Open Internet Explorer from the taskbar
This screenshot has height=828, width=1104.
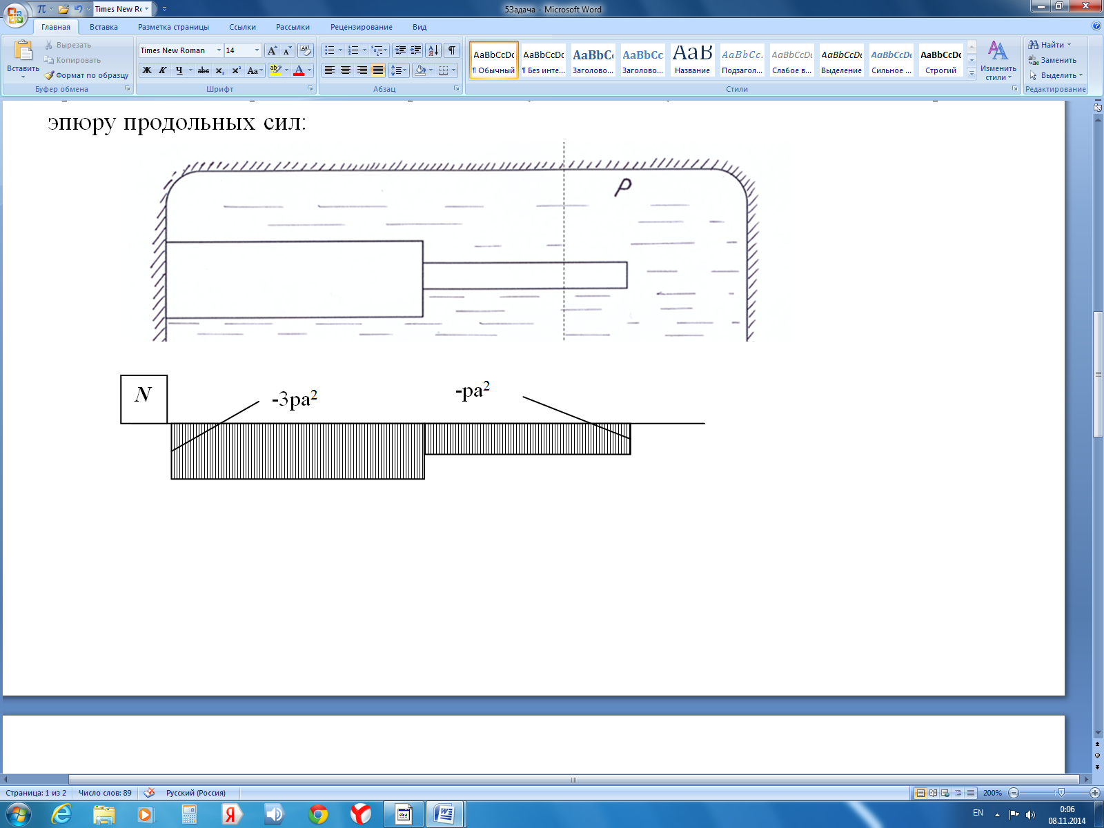click(x=61, y=814)
